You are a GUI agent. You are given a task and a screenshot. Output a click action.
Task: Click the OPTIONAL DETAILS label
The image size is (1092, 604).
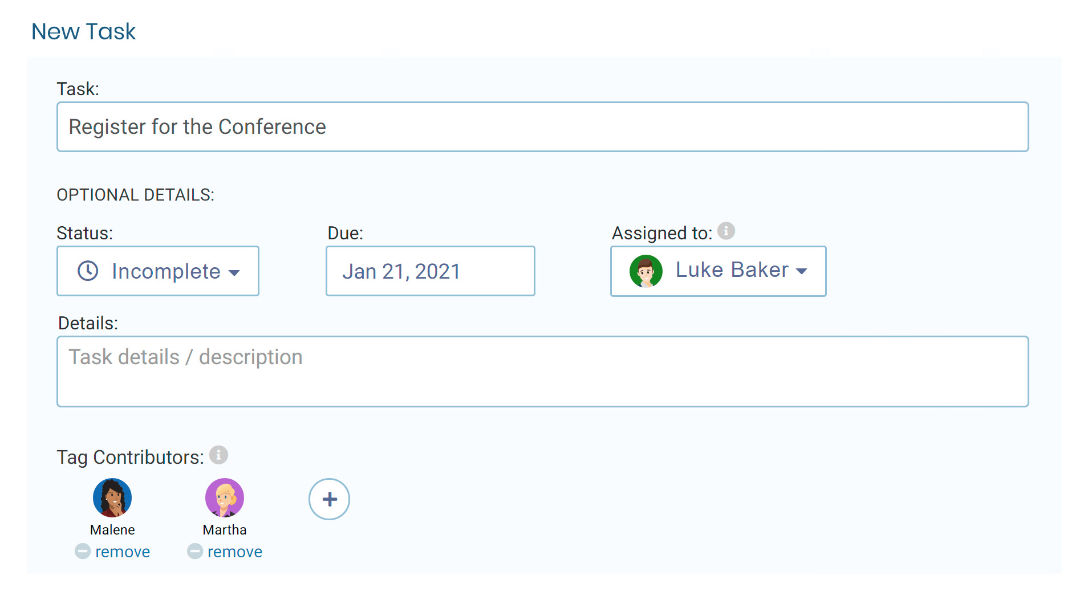136,195
